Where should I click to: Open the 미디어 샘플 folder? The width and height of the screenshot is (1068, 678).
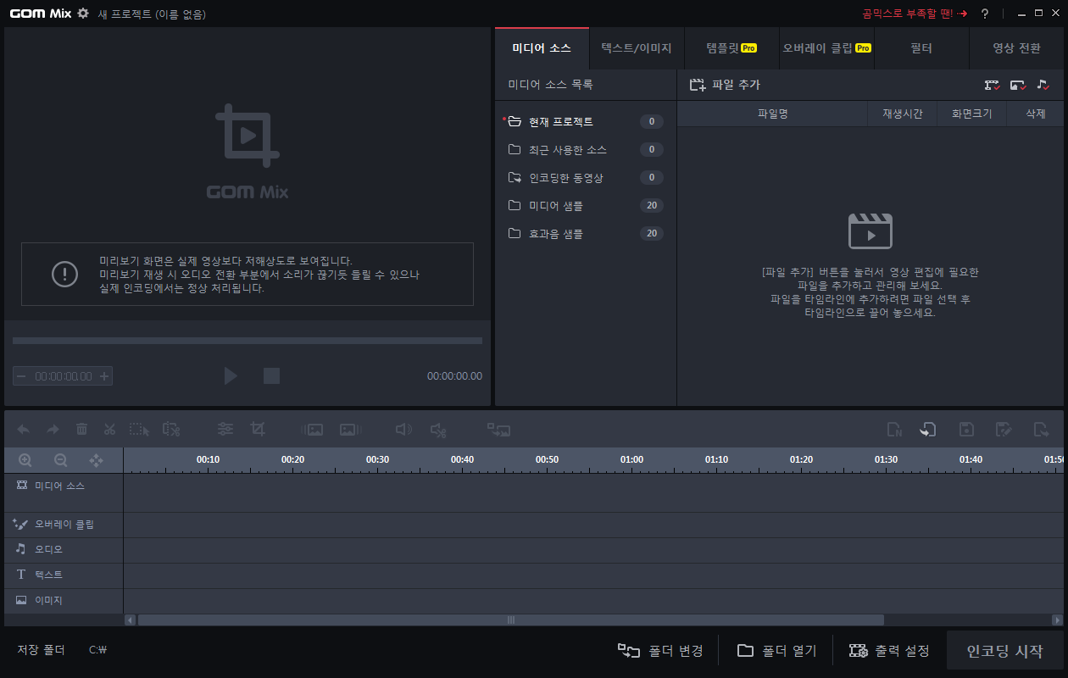pos(586,206)
